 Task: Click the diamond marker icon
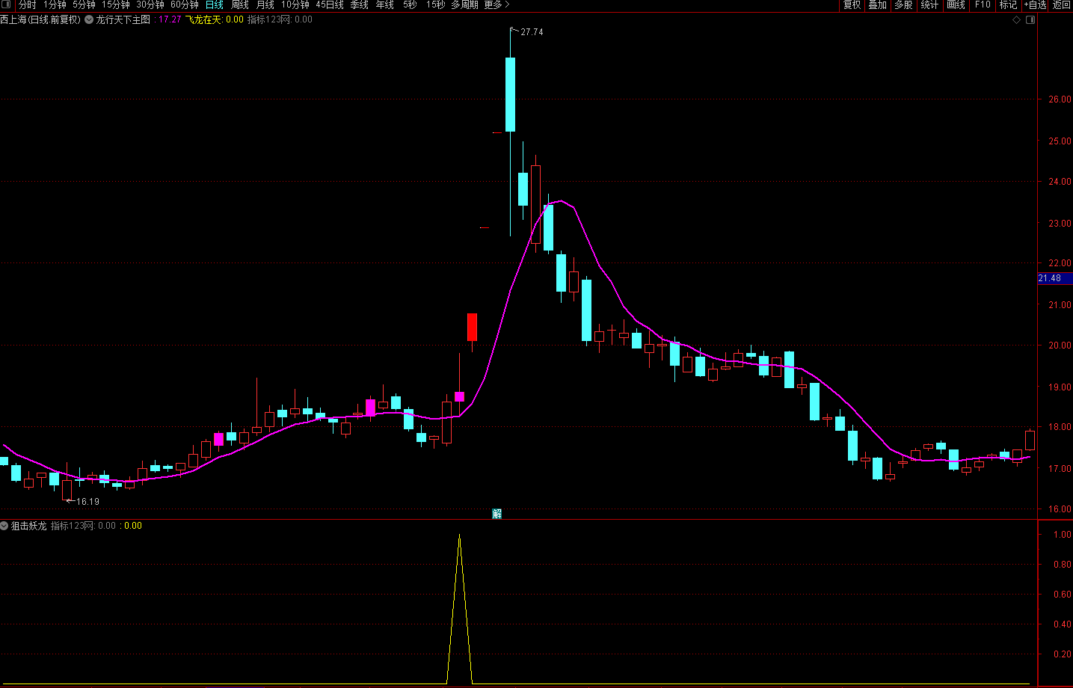coord(1016,20)
